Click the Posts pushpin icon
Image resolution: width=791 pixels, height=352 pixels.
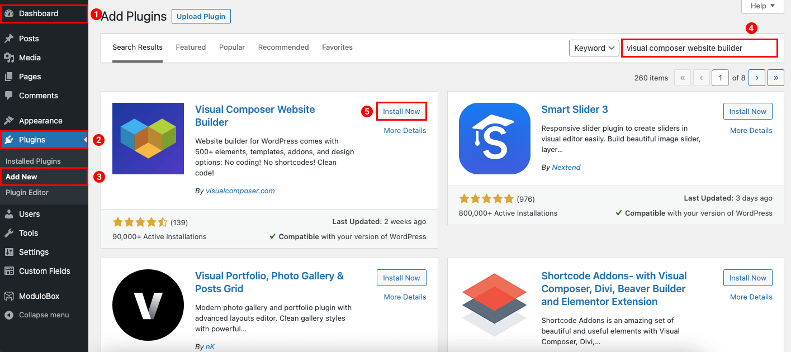[x=9, y=39]
